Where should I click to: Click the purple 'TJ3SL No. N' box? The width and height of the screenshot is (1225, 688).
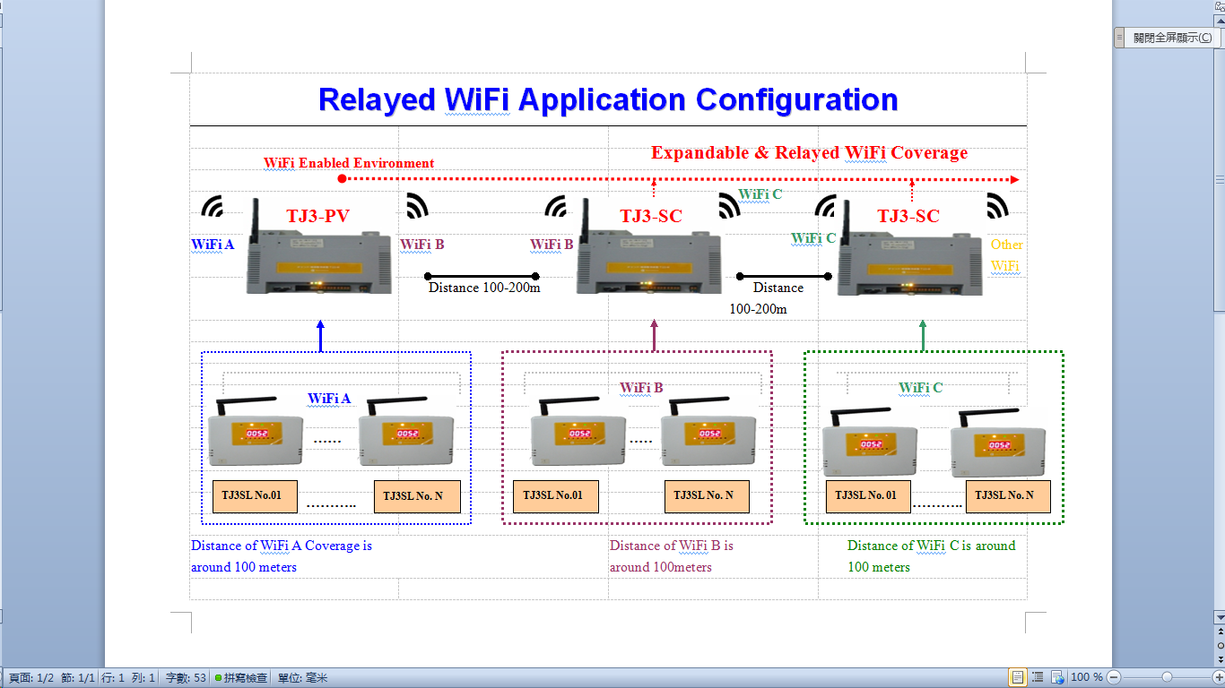click(x=706, y=495)
